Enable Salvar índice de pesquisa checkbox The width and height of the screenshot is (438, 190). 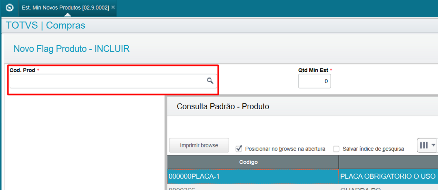336,149
